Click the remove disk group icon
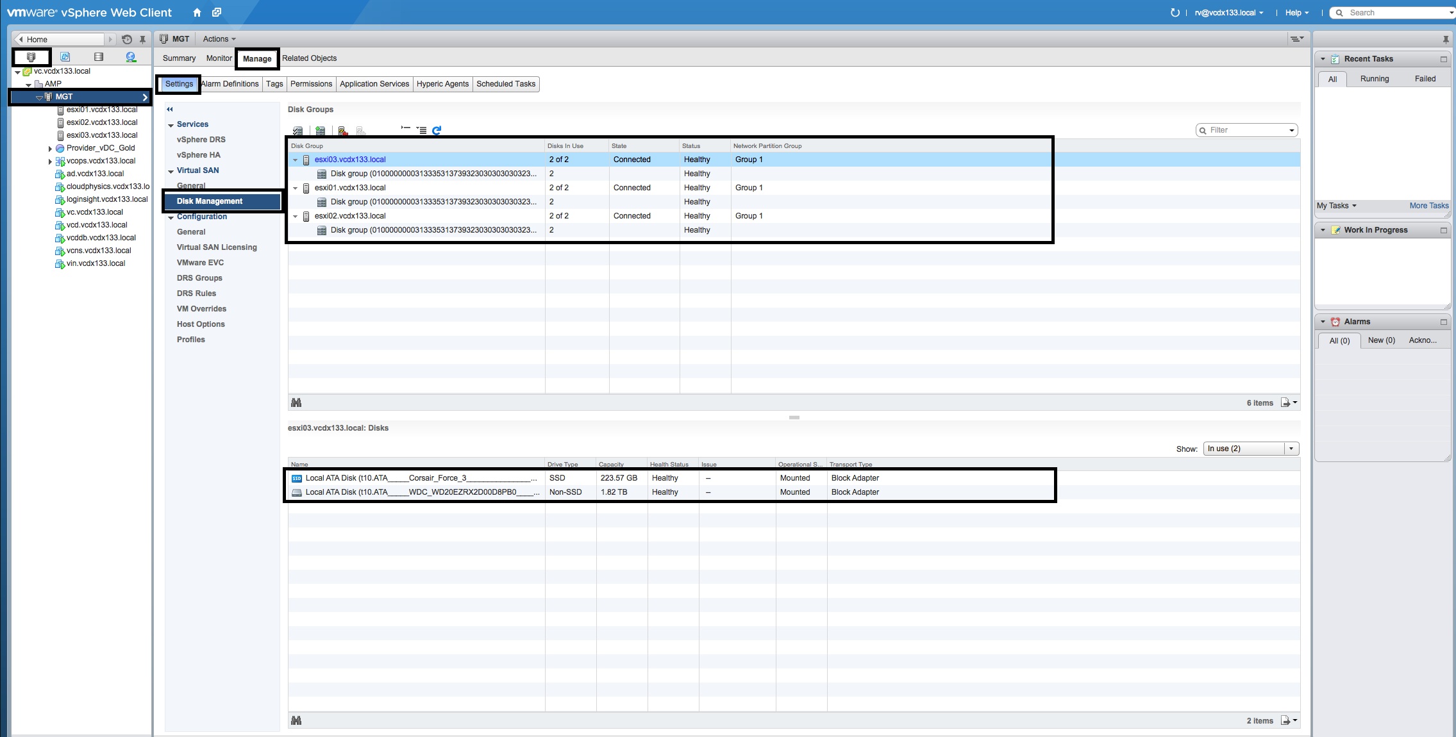The image size is (1456, 737). coord(343,131)
